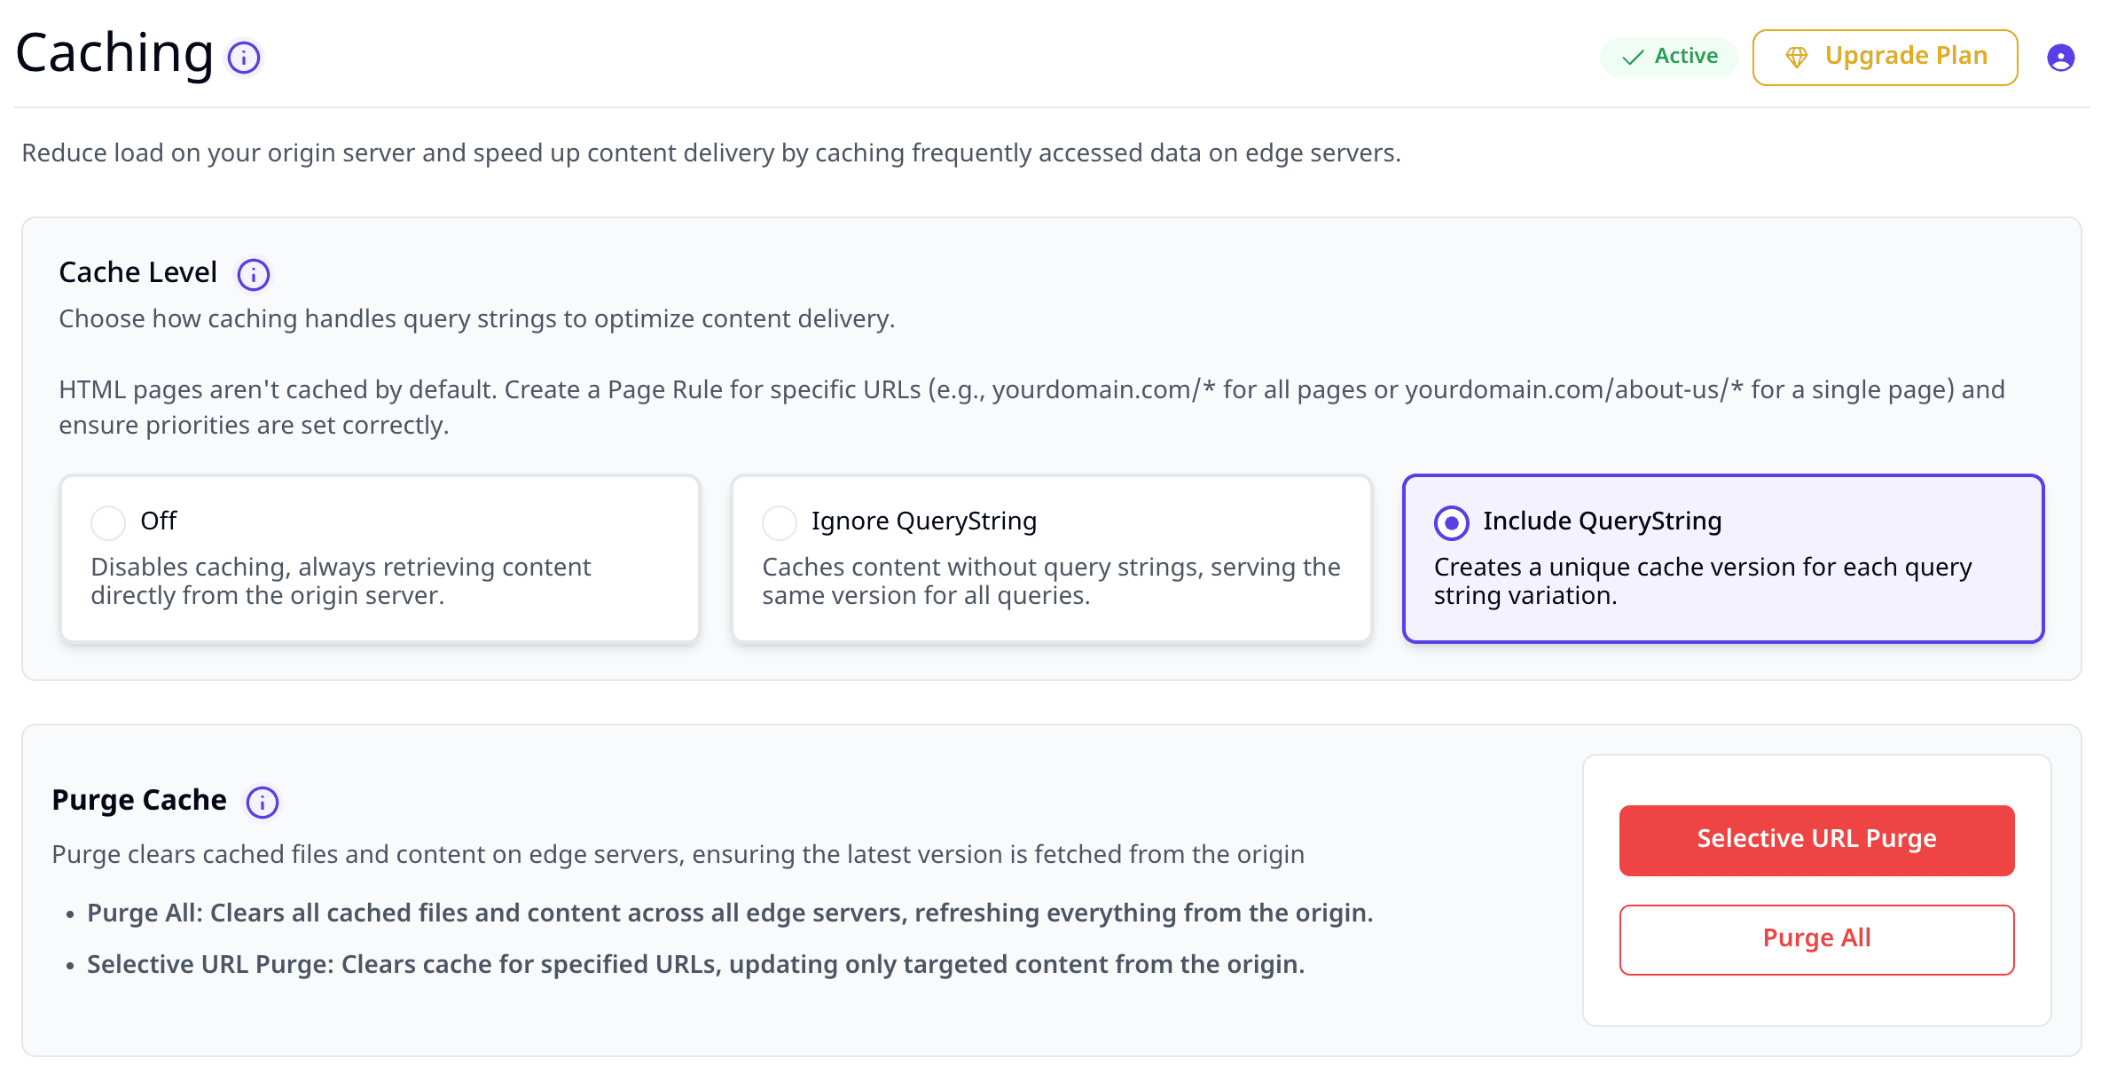Click the 'Caches content without query strings' card text
The image size is (2109, 1082).
tap(1051, 581)
